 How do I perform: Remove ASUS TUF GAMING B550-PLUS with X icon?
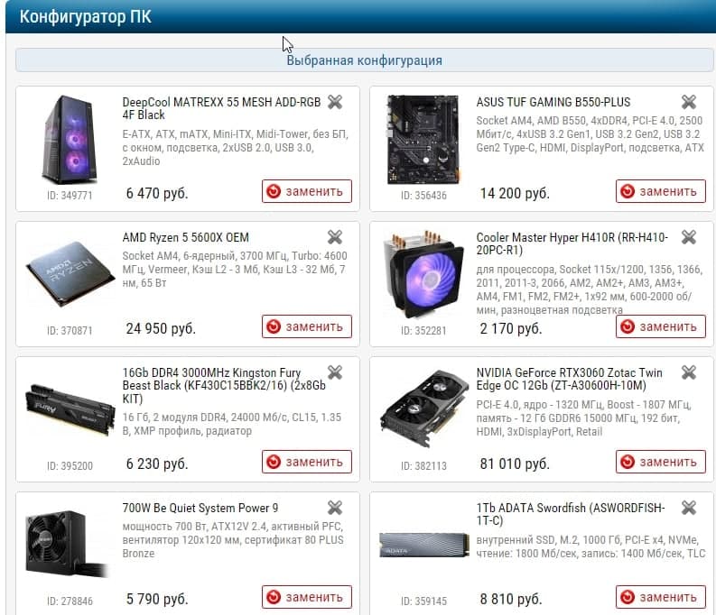pyautogui.click(x=689, y=102)
